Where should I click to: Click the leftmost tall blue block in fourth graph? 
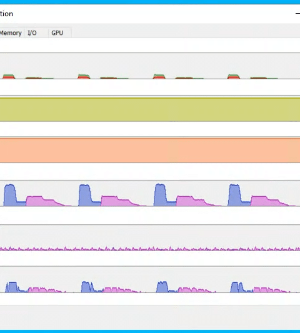tap(10, 195)
